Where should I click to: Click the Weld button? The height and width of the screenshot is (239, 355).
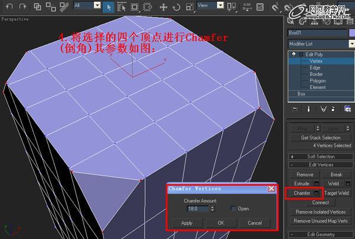333,183
